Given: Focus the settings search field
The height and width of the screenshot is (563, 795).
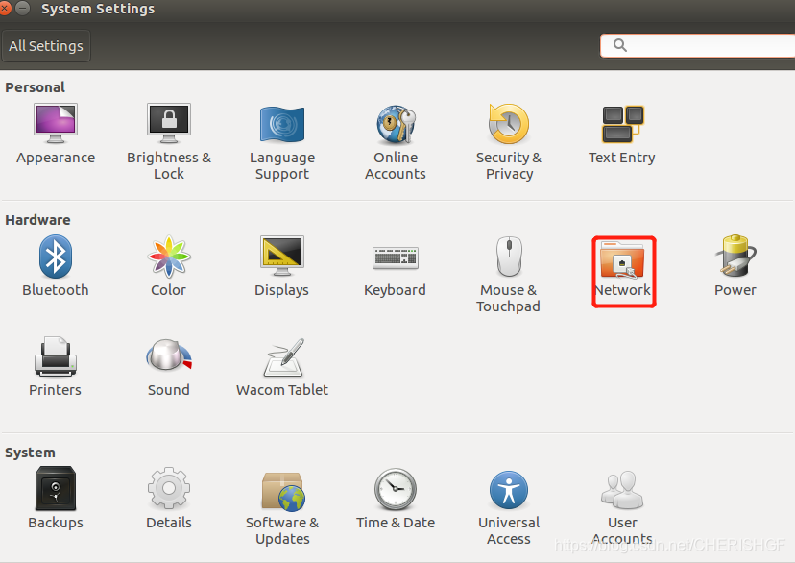Looking at the screenshot, I should (x=697, y=46).
